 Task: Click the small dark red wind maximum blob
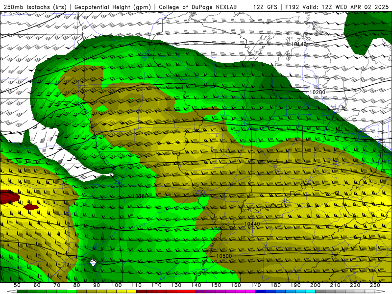tap(31, 207)
